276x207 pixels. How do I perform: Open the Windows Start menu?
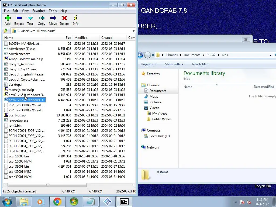pos(7,202)
